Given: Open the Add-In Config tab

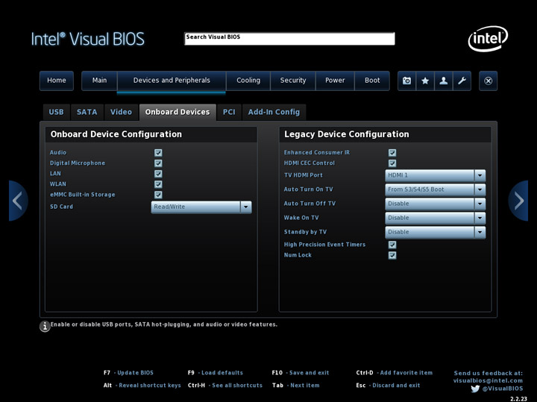Looking at the screenshot, I should pyautogui.click(x=274, y=113).
